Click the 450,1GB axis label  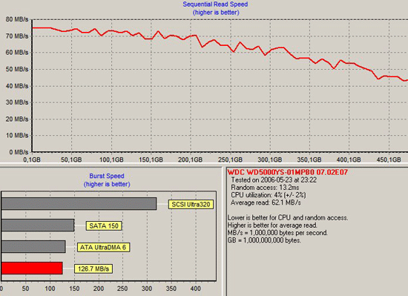(389, 159)
